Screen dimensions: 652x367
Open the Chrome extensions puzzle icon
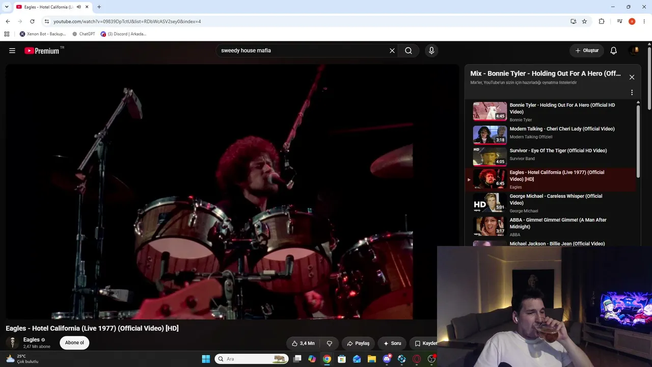(602, 21)
